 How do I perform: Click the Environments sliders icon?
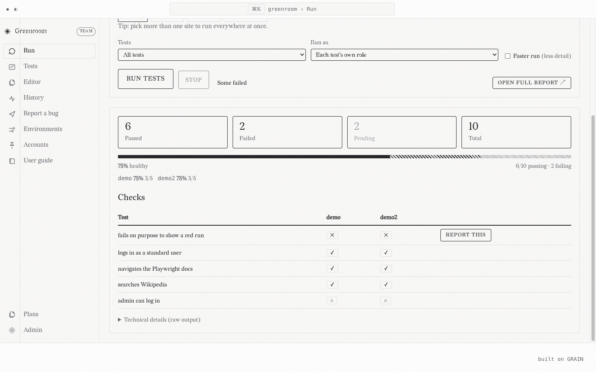pyautogui.click(x=12, y=130)
